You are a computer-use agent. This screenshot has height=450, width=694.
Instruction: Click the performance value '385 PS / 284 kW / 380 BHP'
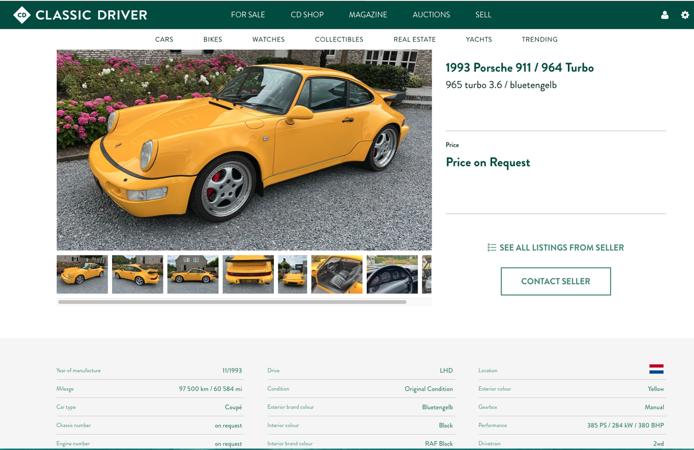click(x=625, y=426)
